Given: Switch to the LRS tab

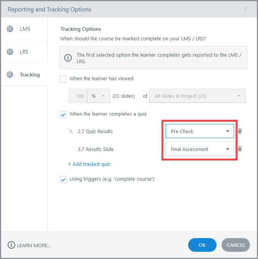Looking at the screenshot, I should 24,52.
